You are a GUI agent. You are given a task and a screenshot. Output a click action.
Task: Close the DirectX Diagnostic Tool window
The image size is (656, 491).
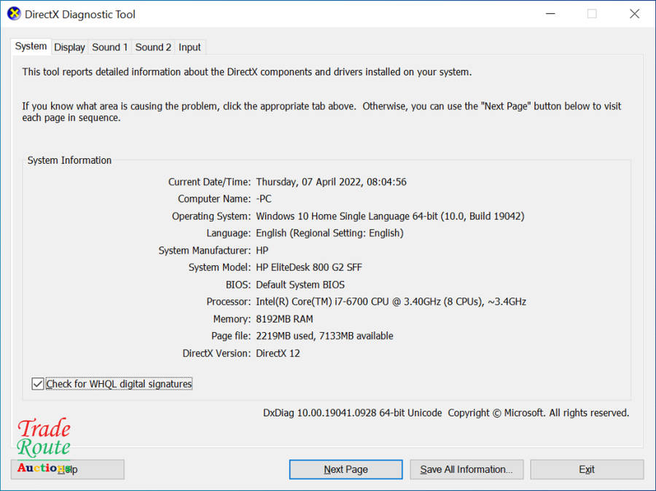point(634,14)
